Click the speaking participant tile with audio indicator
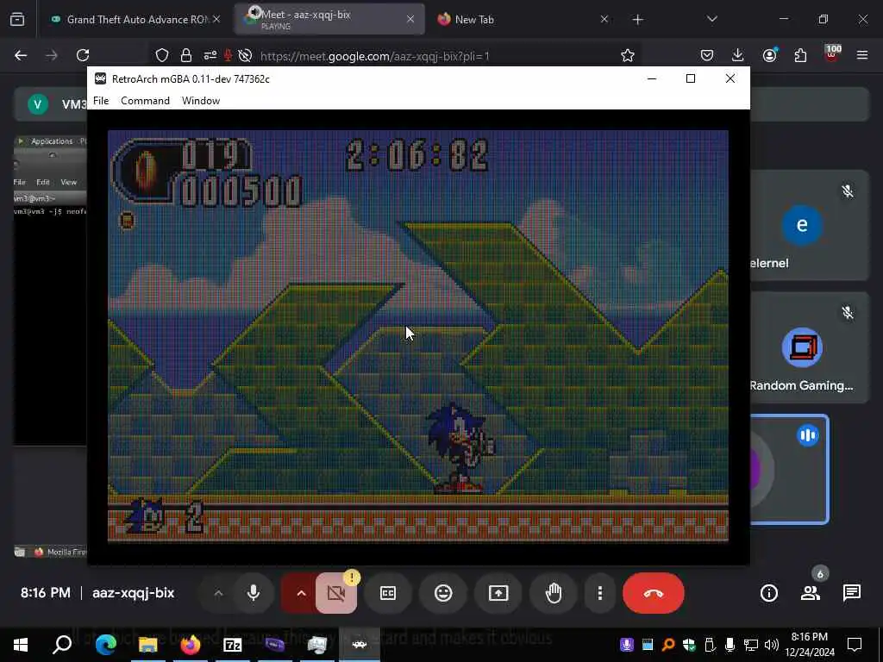The image size is (883, 662). (x=789, y=470)
